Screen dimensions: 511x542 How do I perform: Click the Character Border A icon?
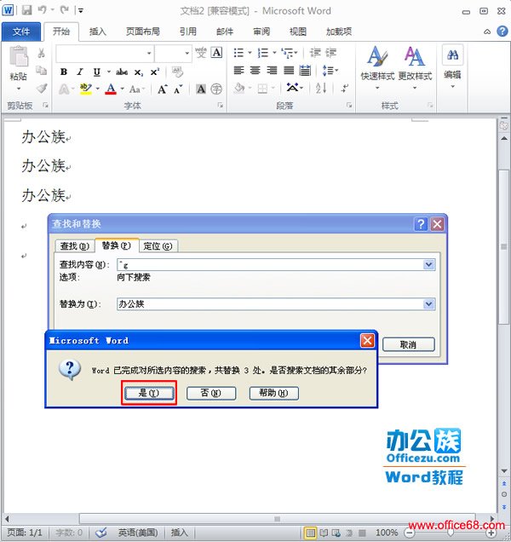tap(216, 53)
